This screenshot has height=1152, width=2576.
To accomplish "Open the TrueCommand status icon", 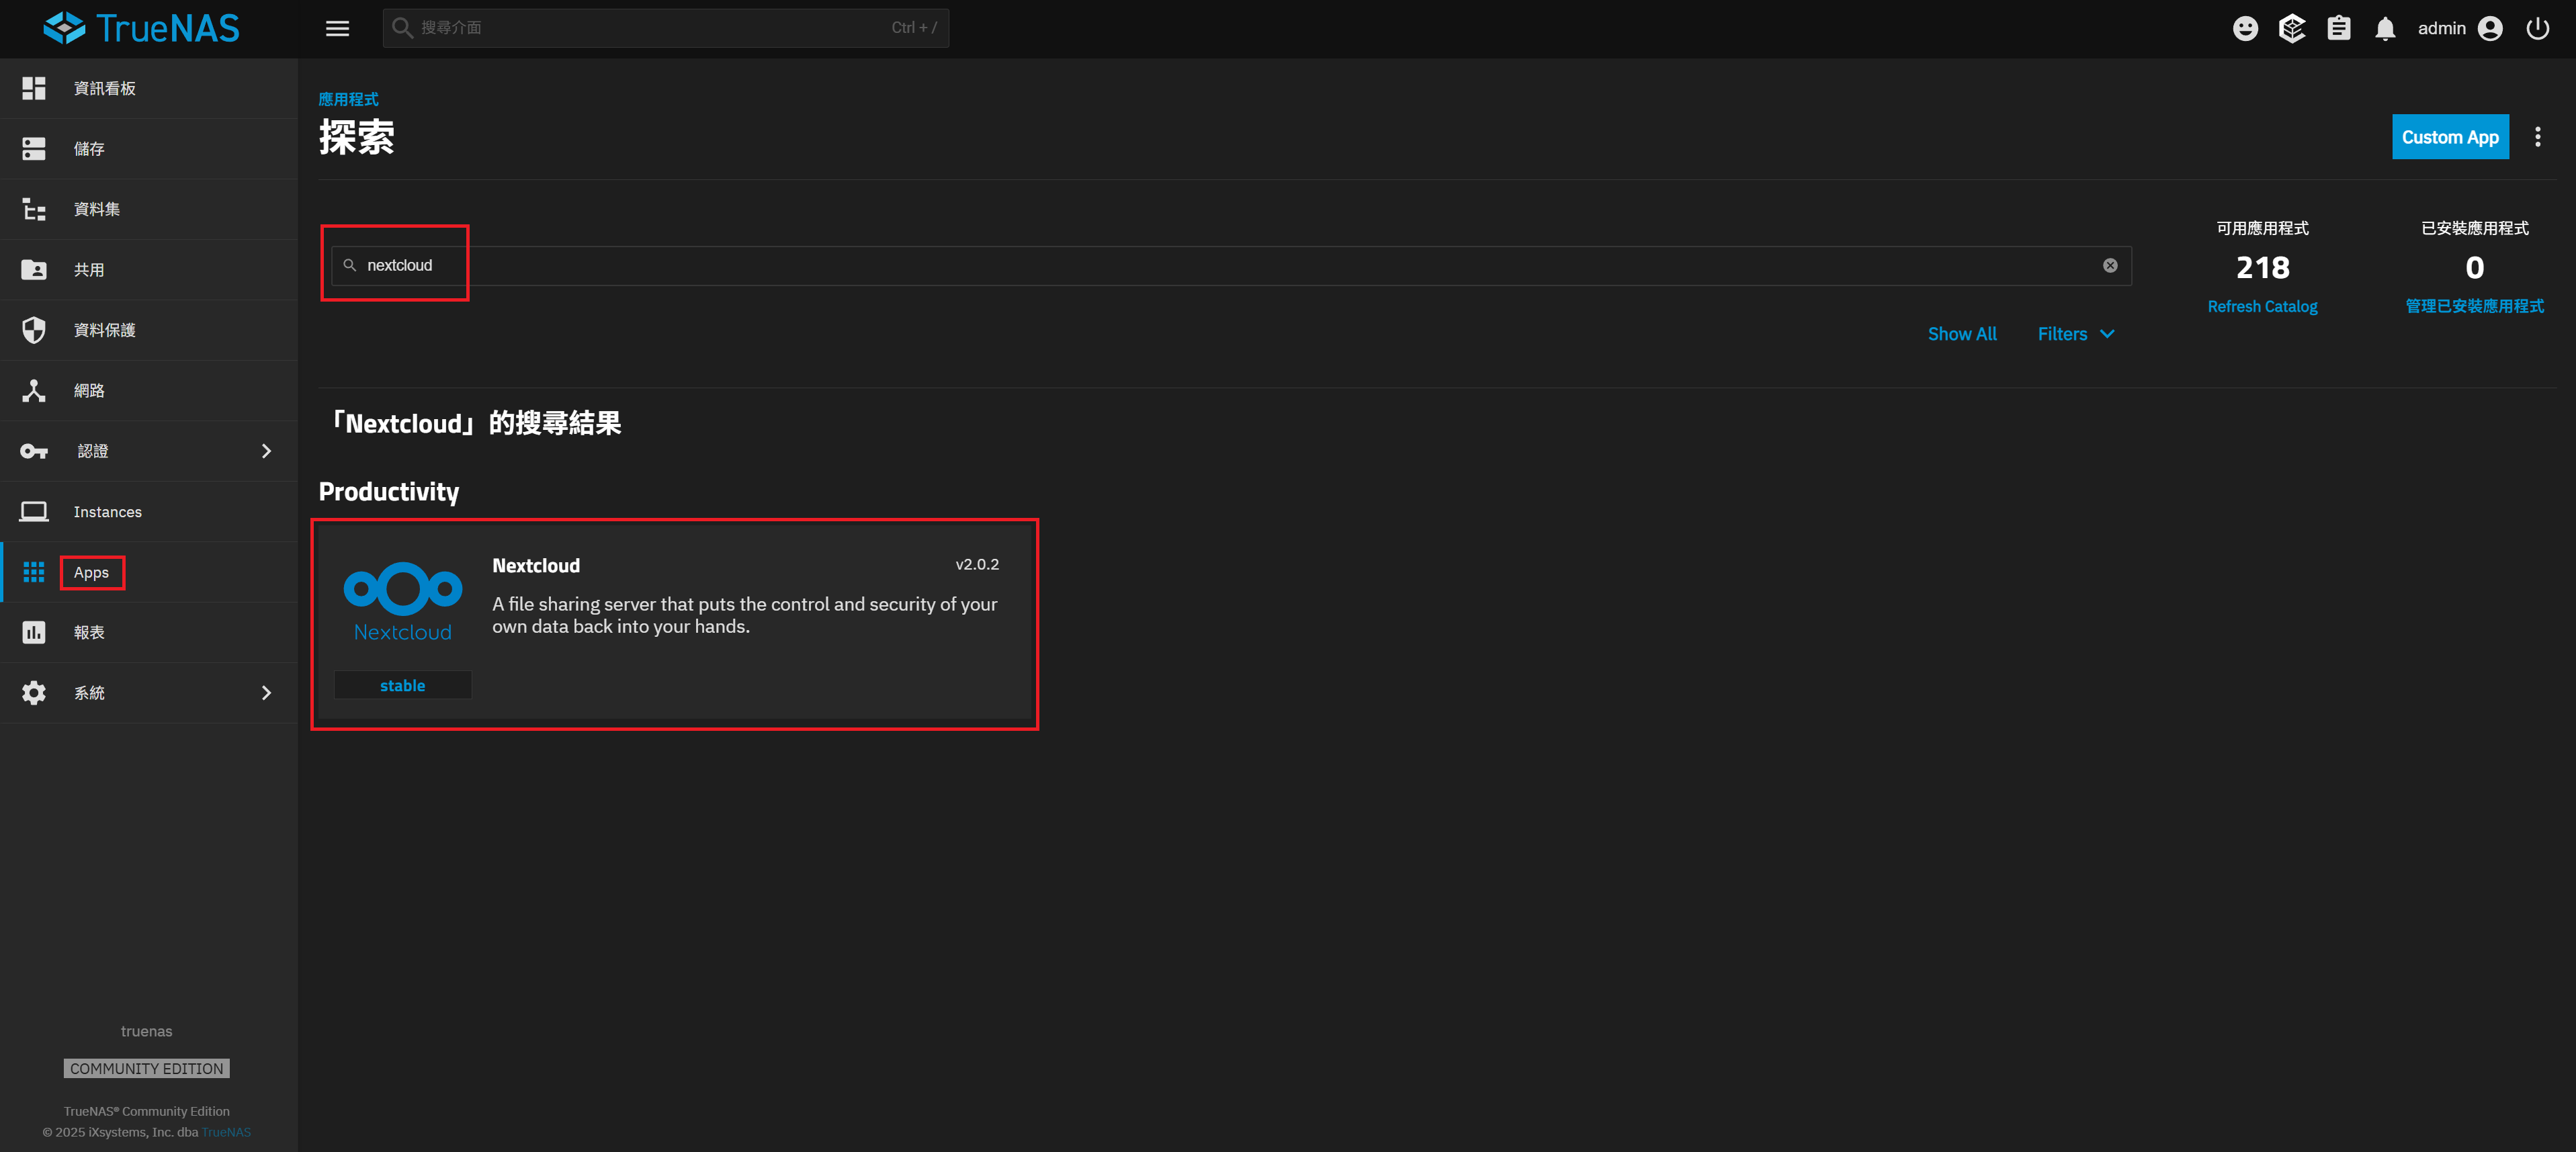I will point(2291,28).
